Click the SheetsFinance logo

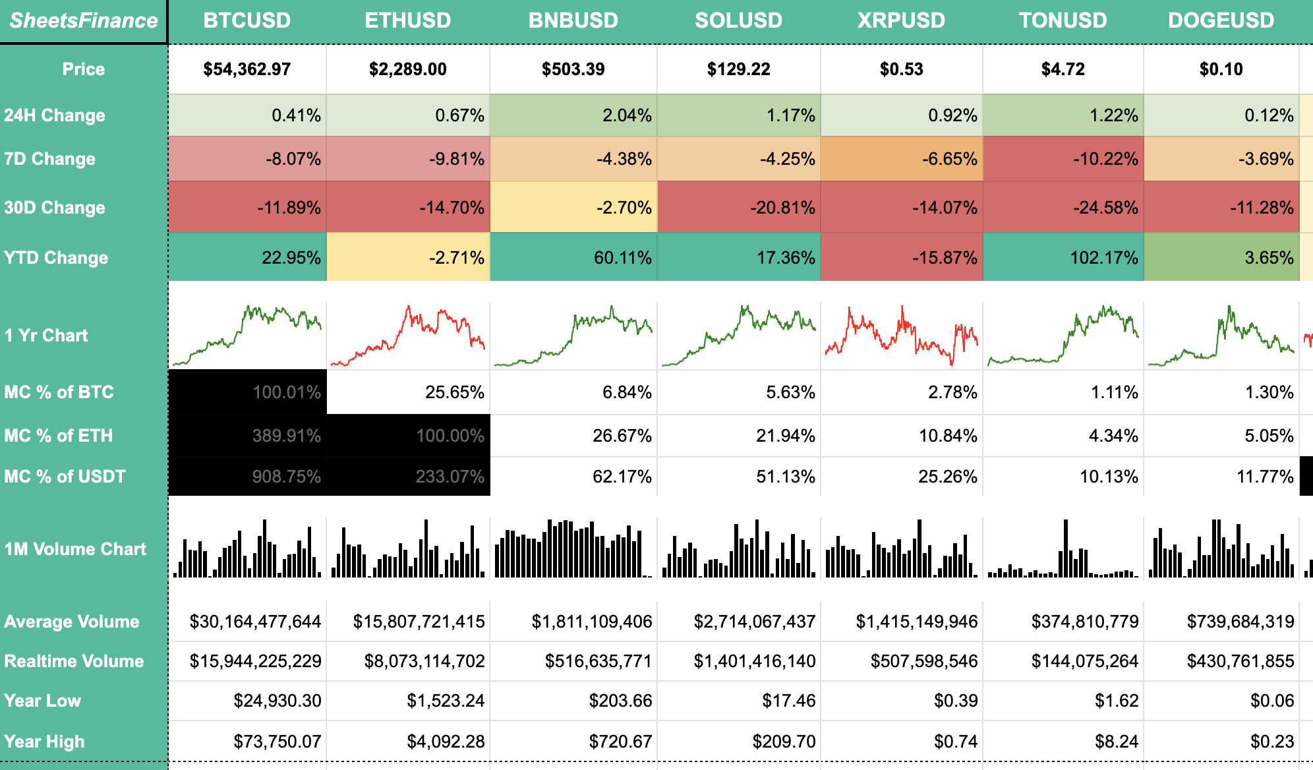pyautogui.click(x=82, y=20)
